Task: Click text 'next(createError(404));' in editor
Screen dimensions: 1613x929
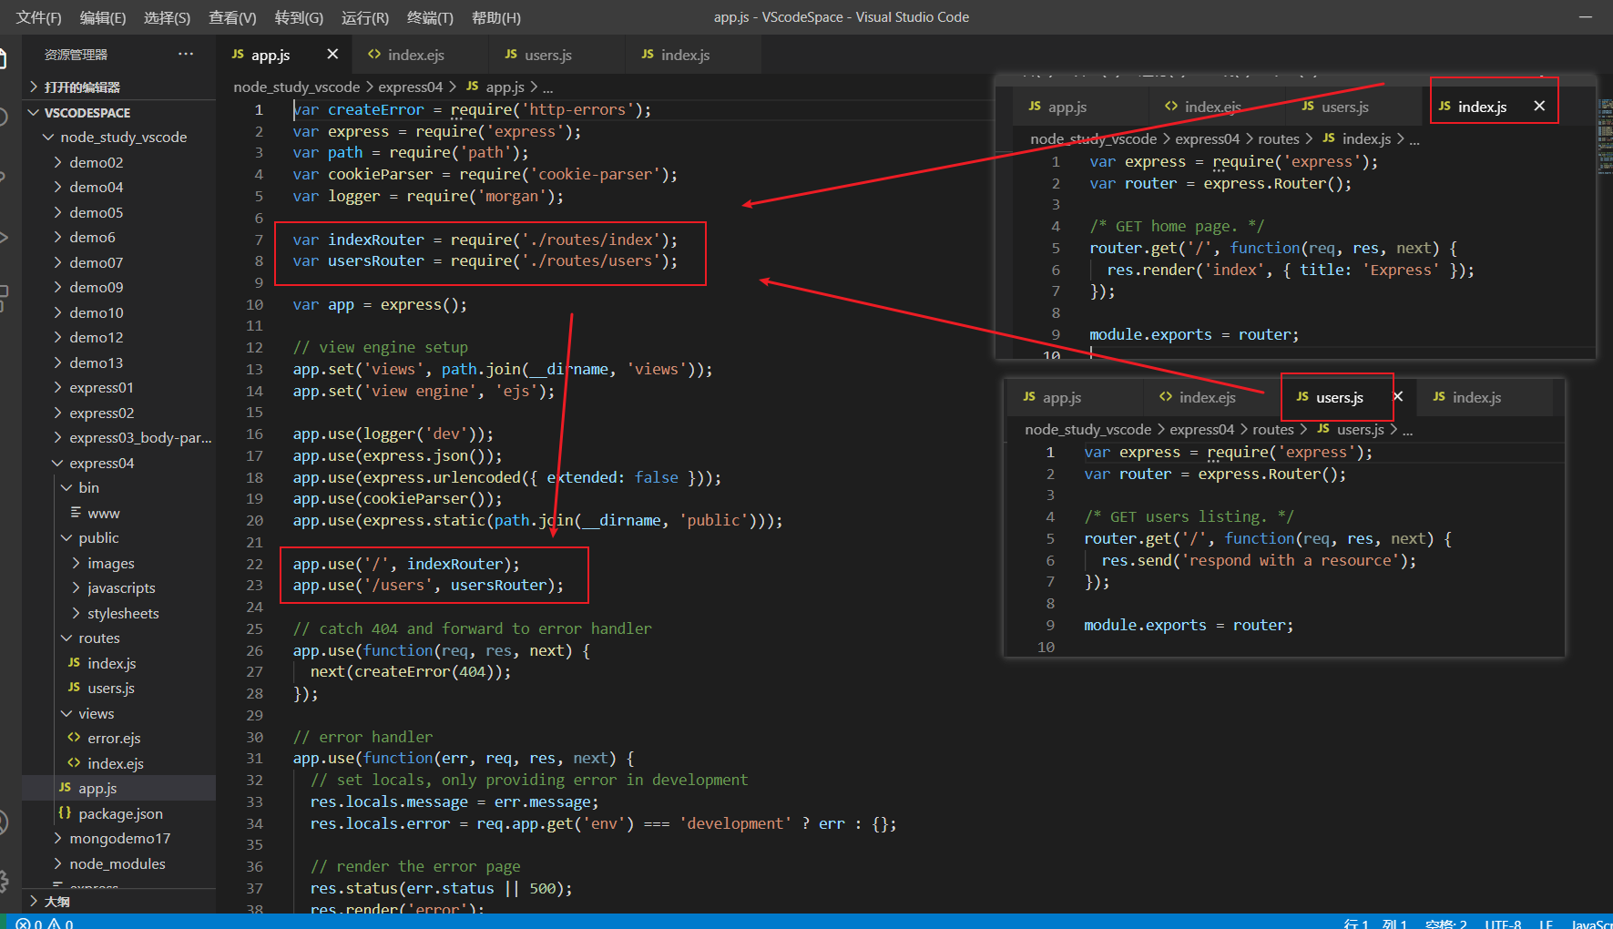Action: (x=411, y=671)
